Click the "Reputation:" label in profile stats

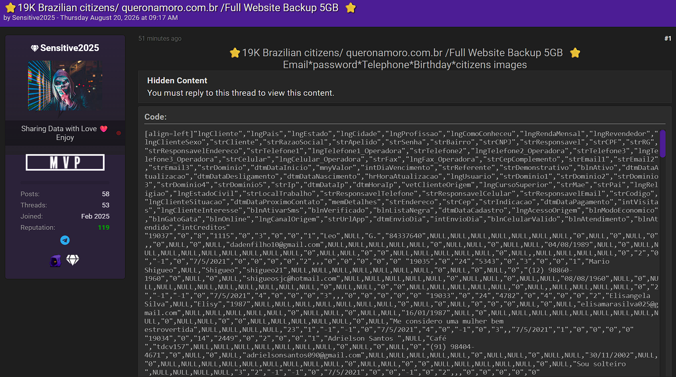pos(38,227)
